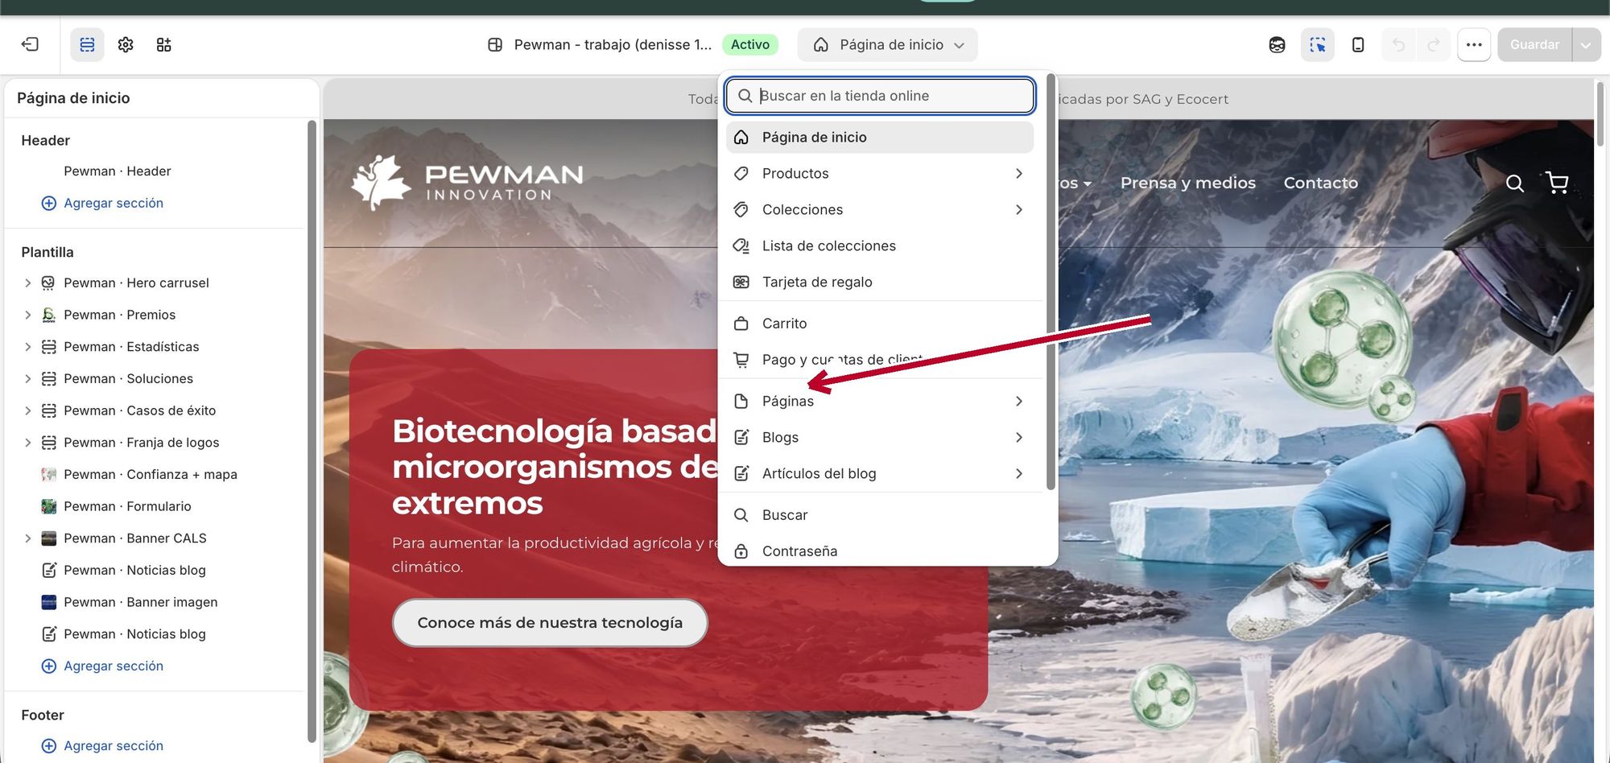Click the Pewman · Banner CALS thumbnail icon
The image size is (1610, 763).
pos(48,538)
